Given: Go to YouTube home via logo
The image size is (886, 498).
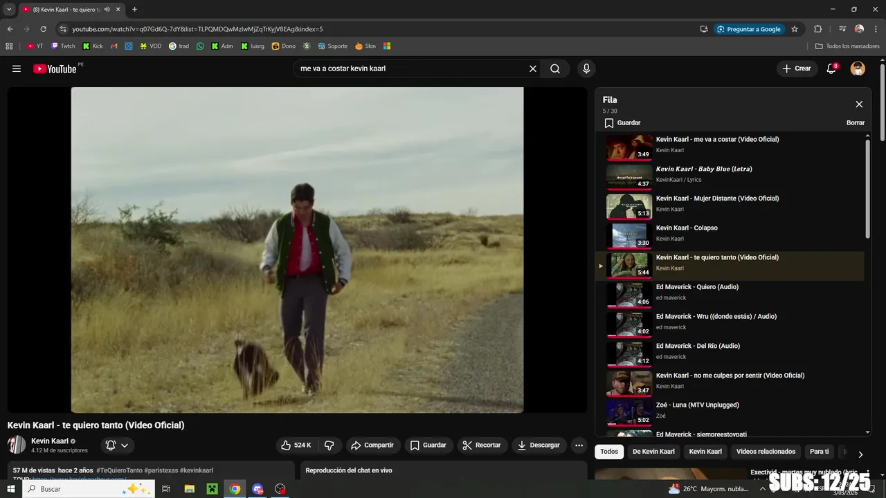Looking at the screenshot, I should click(x=55, y=68).
